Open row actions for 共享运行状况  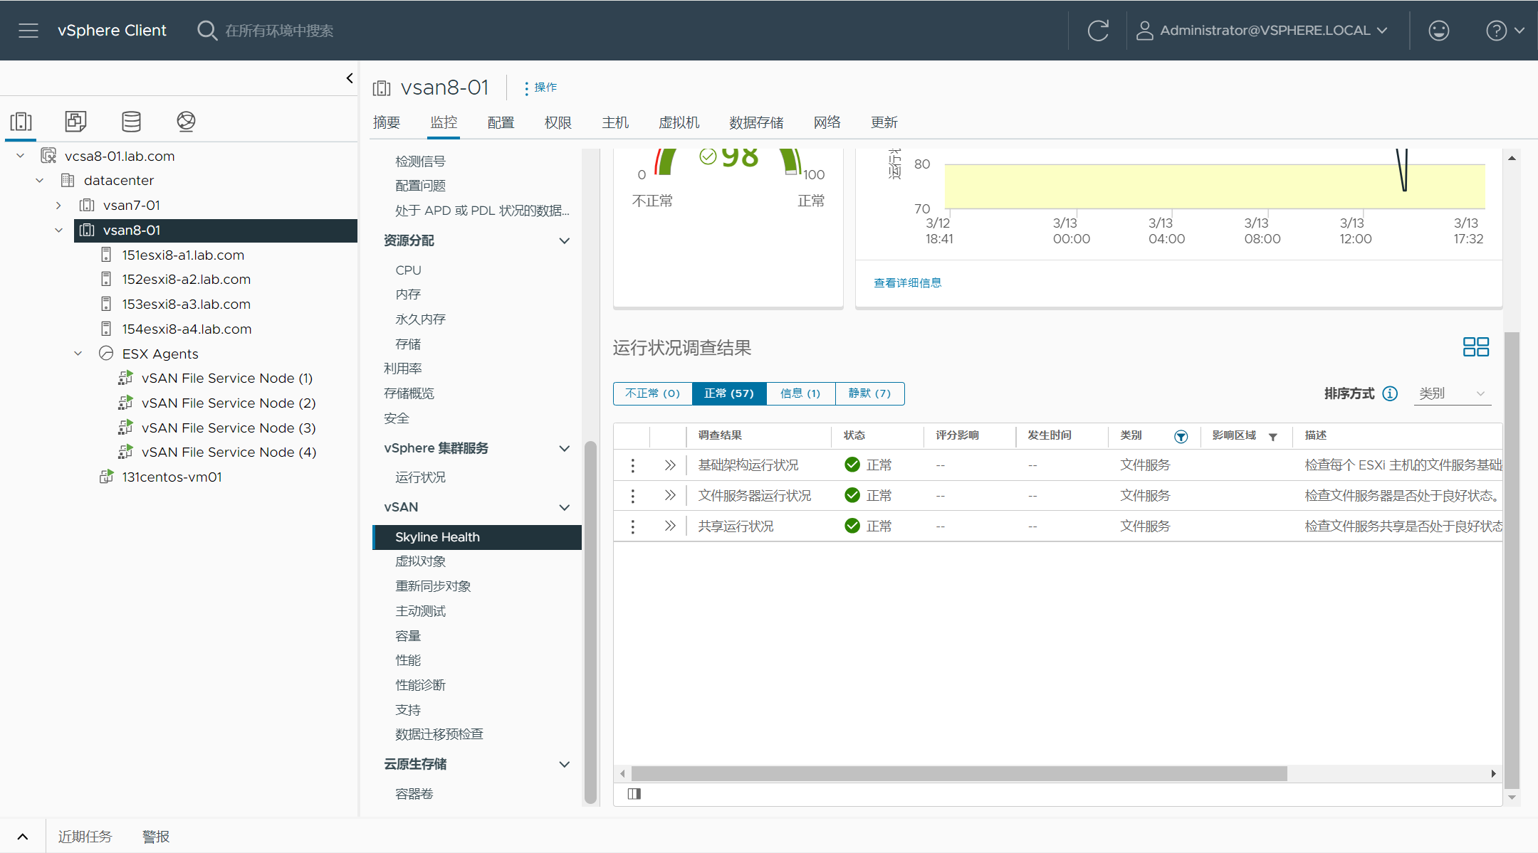[x=632, y=526]
